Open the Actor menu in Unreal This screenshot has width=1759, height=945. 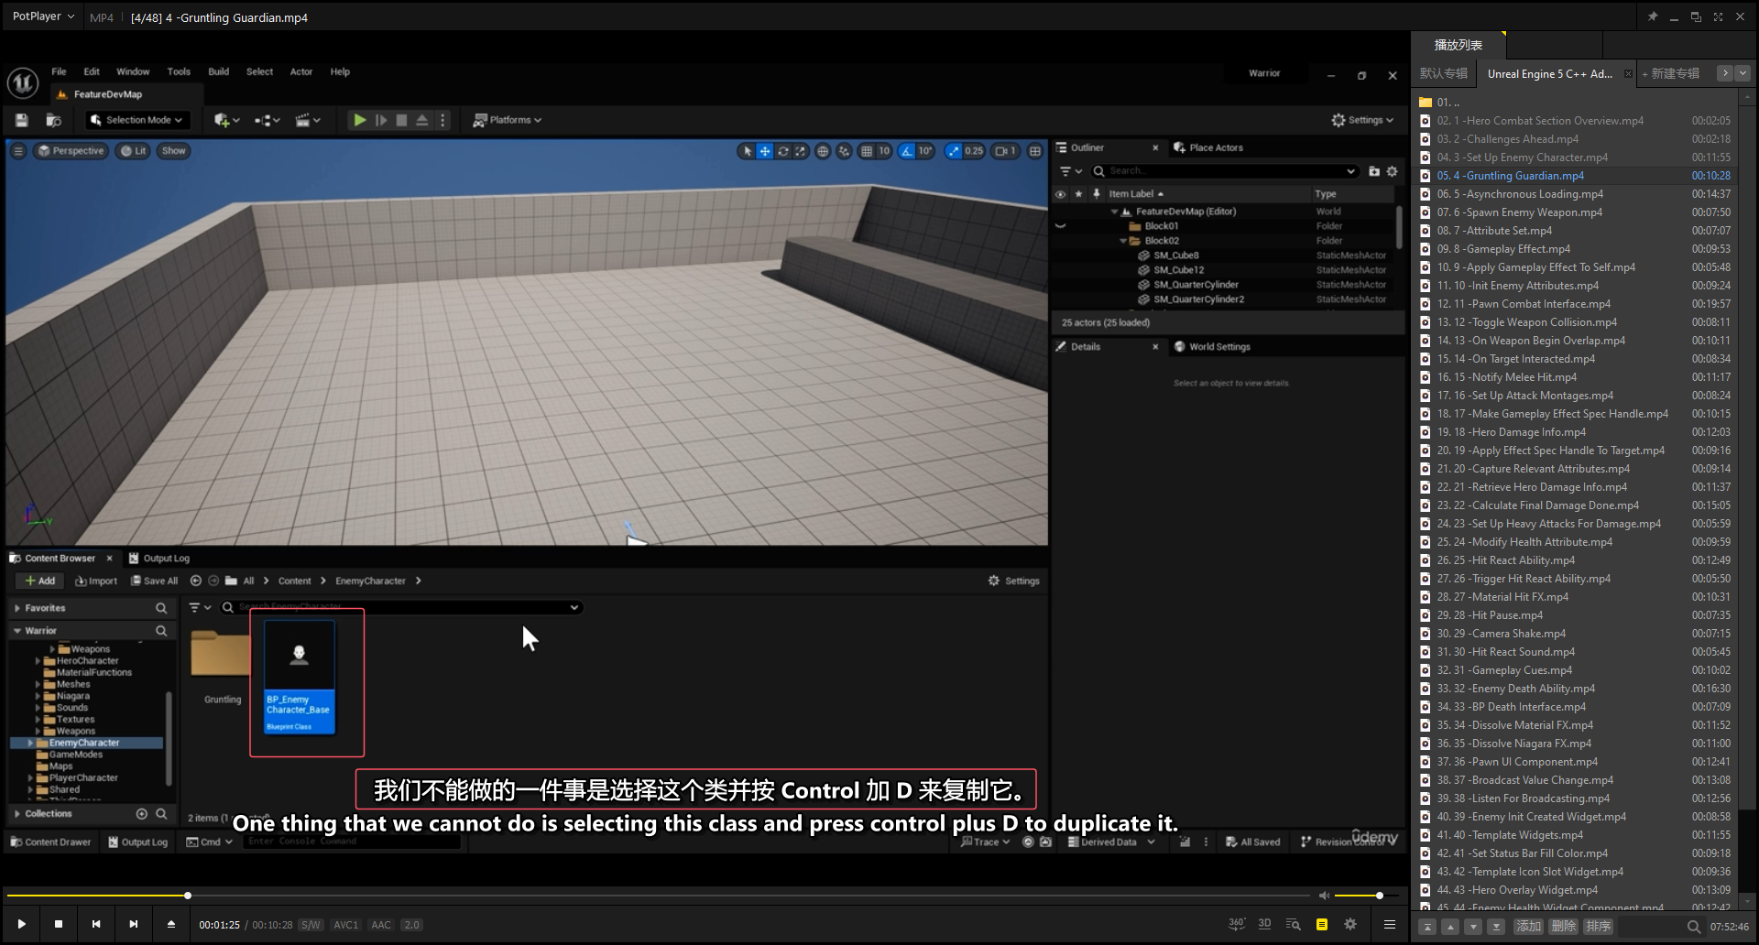point(301,71)
